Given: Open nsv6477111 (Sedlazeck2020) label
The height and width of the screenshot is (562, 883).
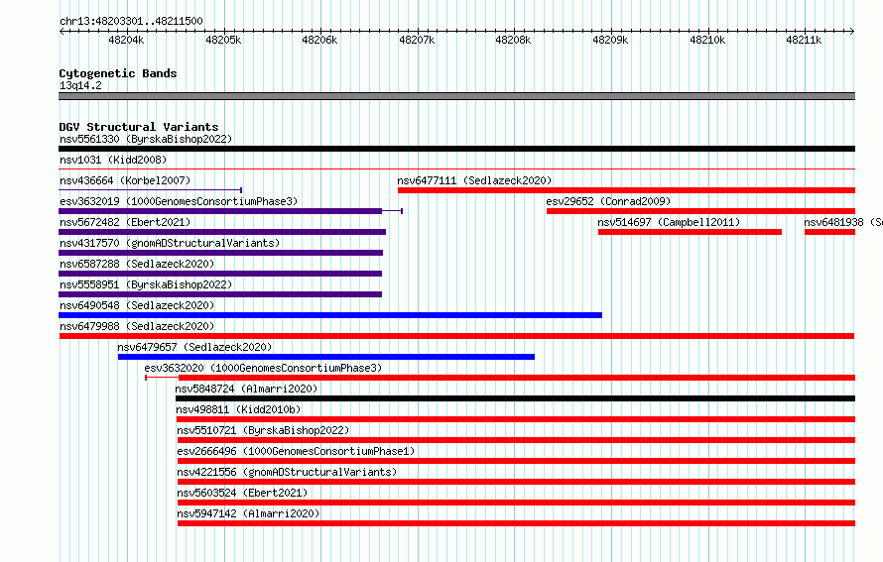Looking at the screenshot, I should coord(474,180).
